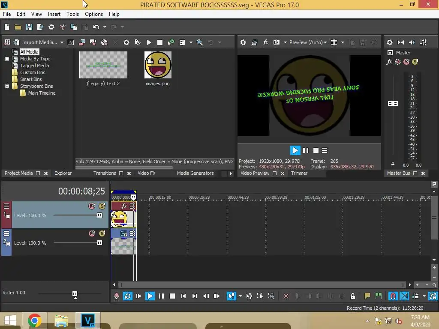Open the Project Media views dropdown arrow
This screenshot has width=439, height=329.
click(x=191, y=42)
